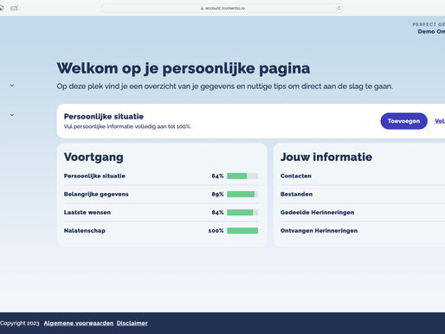Viewport: 445px width, 334px height.
Task: Click the lock icon in address bar
Action: [202, 8]
